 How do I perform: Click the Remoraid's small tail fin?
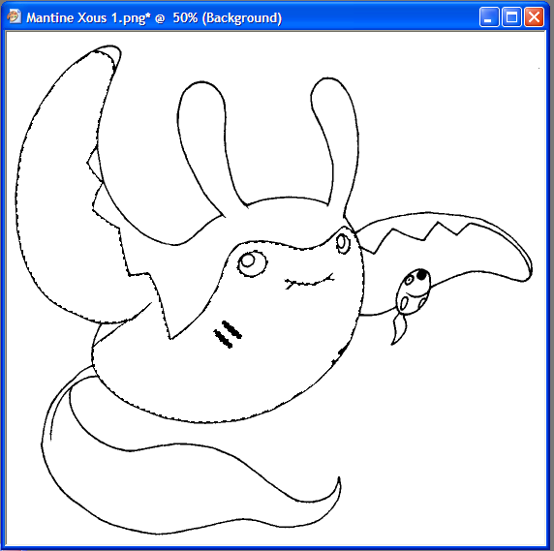tap(399, 328)
